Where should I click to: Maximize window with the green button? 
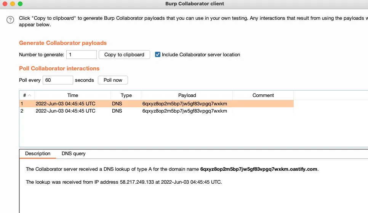(20, 4)
